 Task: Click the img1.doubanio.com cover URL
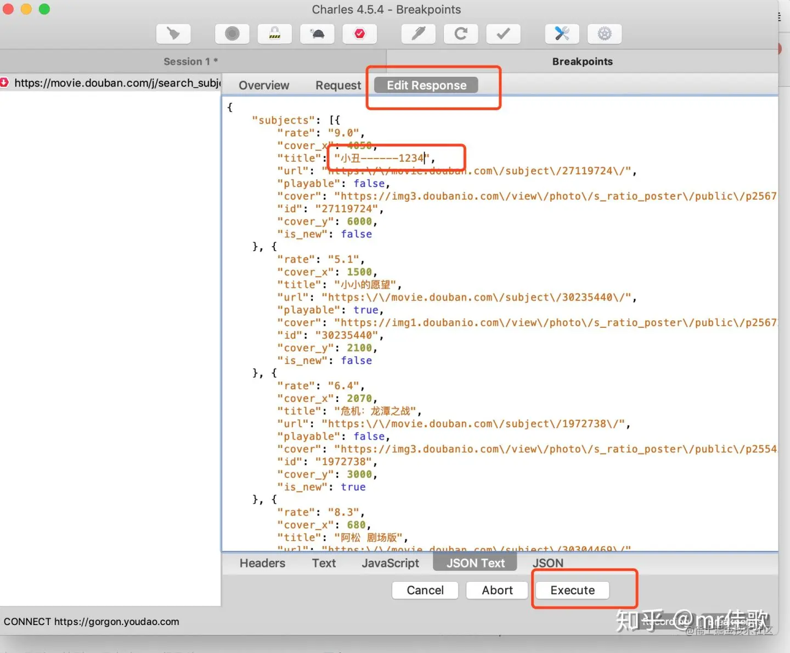click(555, 323)
